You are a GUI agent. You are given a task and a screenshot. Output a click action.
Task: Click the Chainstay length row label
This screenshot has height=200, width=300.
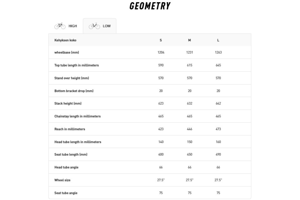tap(77, 116)
